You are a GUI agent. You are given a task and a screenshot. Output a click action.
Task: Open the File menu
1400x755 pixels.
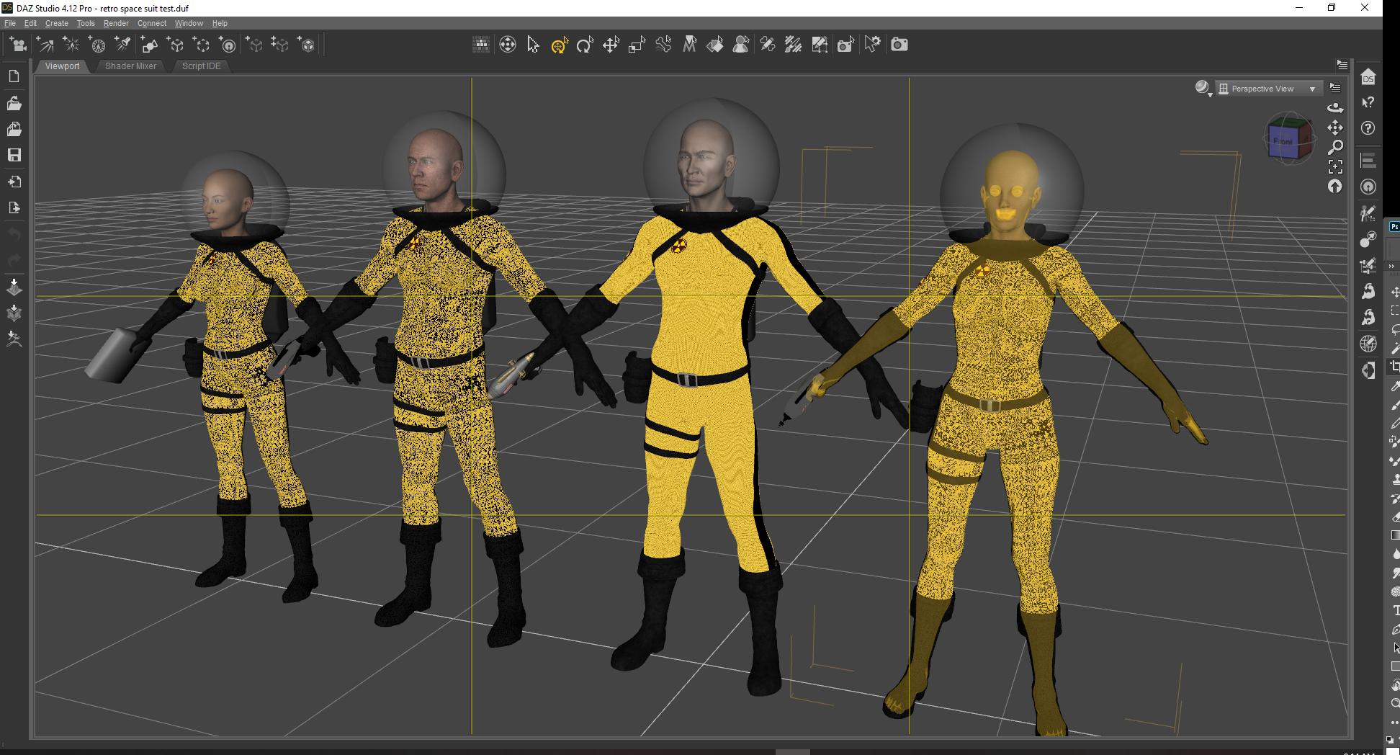point(10,23)
